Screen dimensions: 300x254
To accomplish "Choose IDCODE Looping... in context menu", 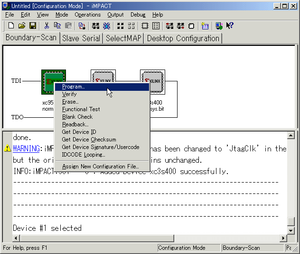I will (x=102, y=155).
